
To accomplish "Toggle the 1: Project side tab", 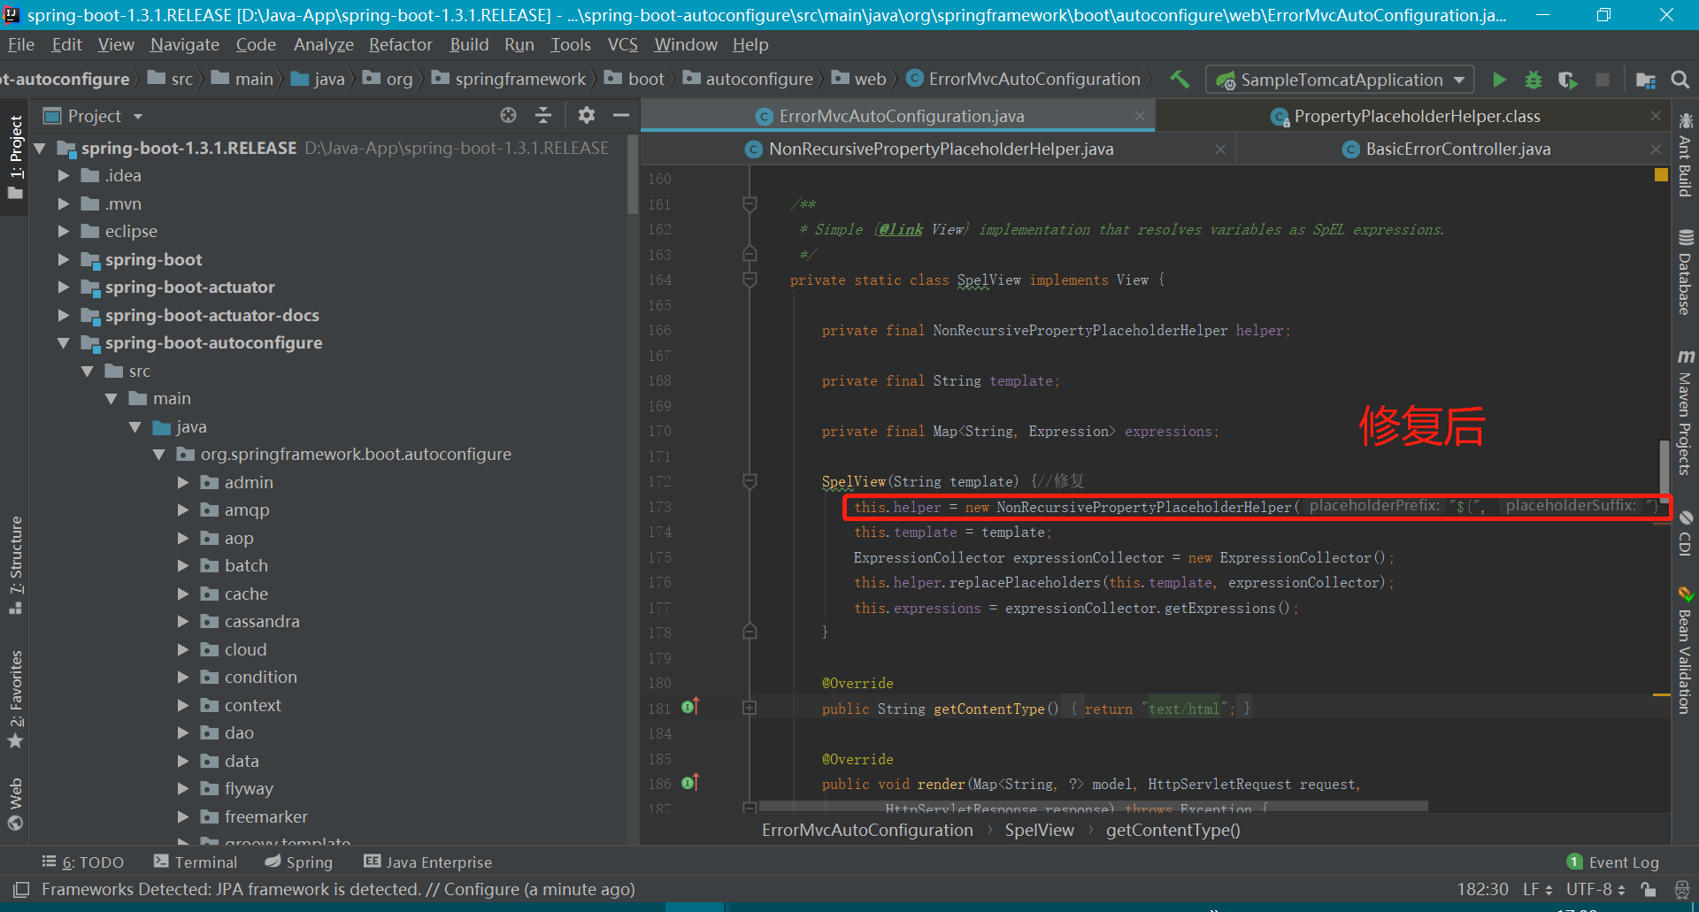I will click(15, 157).
